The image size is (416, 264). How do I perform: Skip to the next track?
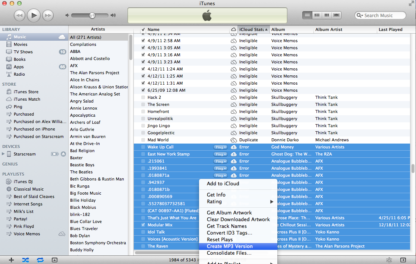(48, 15)
